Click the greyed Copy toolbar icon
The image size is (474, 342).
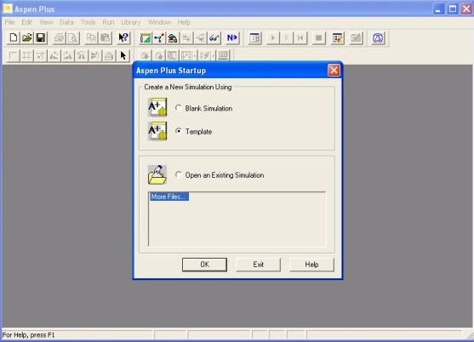pyautogui.click(x=91, y=38)
